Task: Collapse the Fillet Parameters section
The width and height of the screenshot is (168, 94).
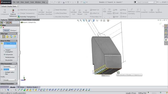Action: 17,63
